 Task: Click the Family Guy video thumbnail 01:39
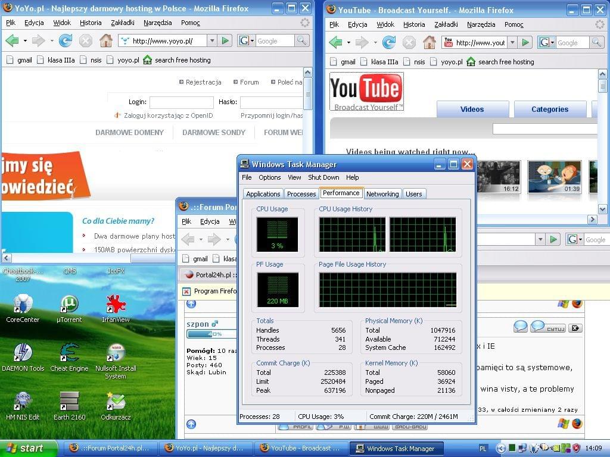click(x=555, y=177)
